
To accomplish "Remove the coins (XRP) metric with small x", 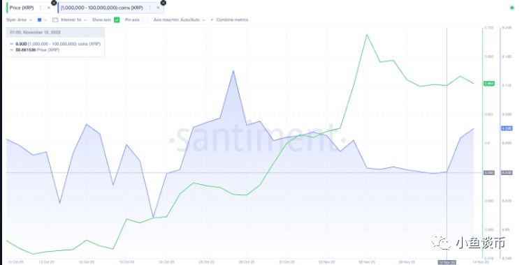I will (158, 8).
